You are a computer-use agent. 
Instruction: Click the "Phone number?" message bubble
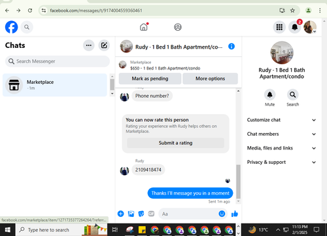[152, 96]
